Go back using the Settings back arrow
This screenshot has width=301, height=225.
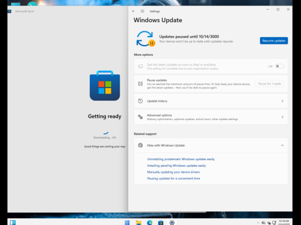click(134, 11)
